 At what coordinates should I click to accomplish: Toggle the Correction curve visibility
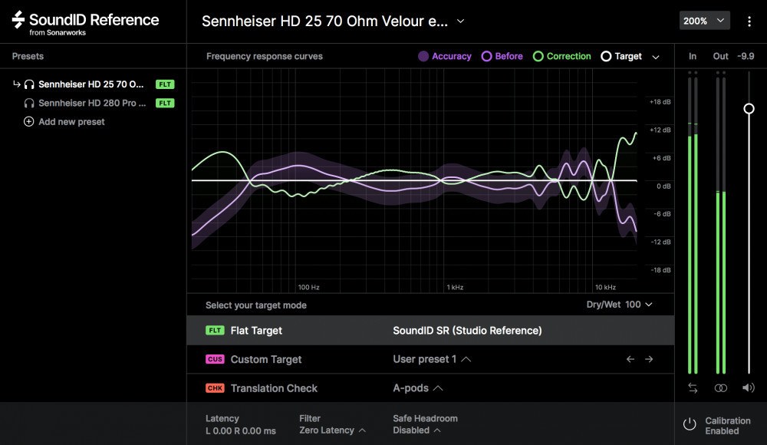561,56
